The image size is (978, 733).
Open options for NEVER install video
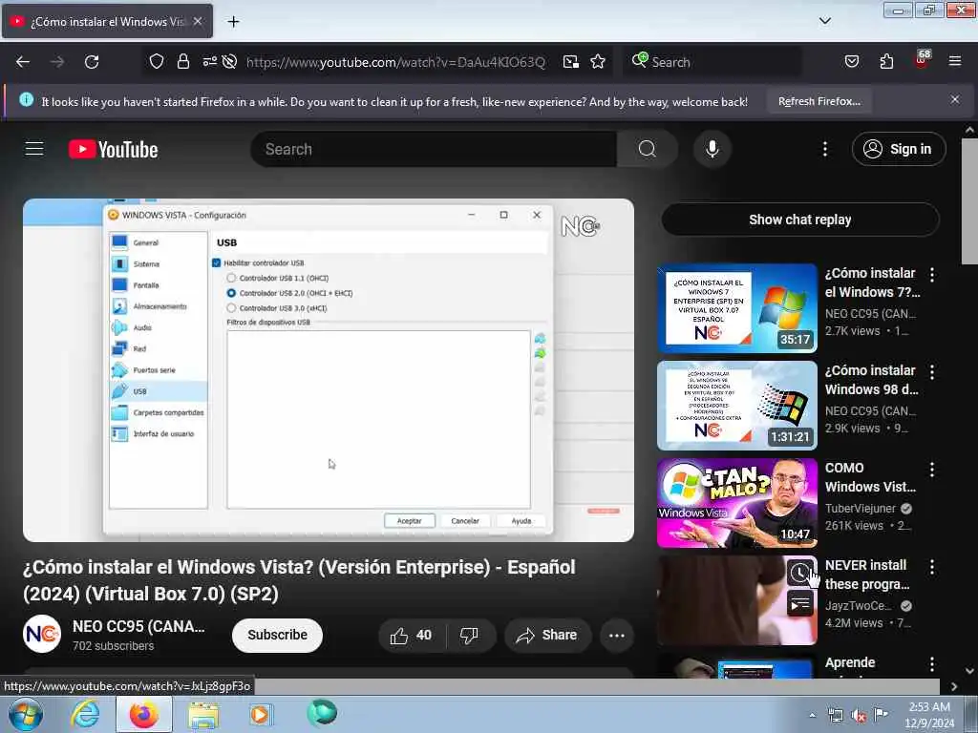point(932,566)
